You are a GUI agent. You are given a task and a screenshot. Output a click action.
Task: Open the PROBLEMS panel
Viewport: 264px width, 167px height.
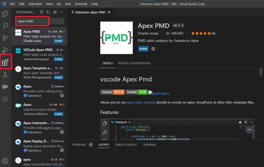pyautogui.click(x=79, y=145)
